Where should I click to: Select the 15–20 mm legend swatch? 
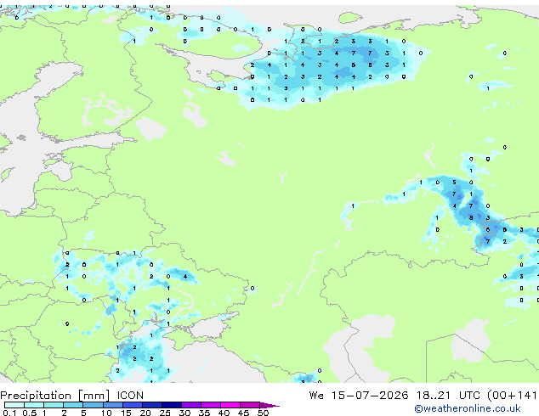coord(132,405)
